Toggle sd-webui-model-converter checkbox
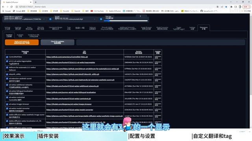 (7, 108)
